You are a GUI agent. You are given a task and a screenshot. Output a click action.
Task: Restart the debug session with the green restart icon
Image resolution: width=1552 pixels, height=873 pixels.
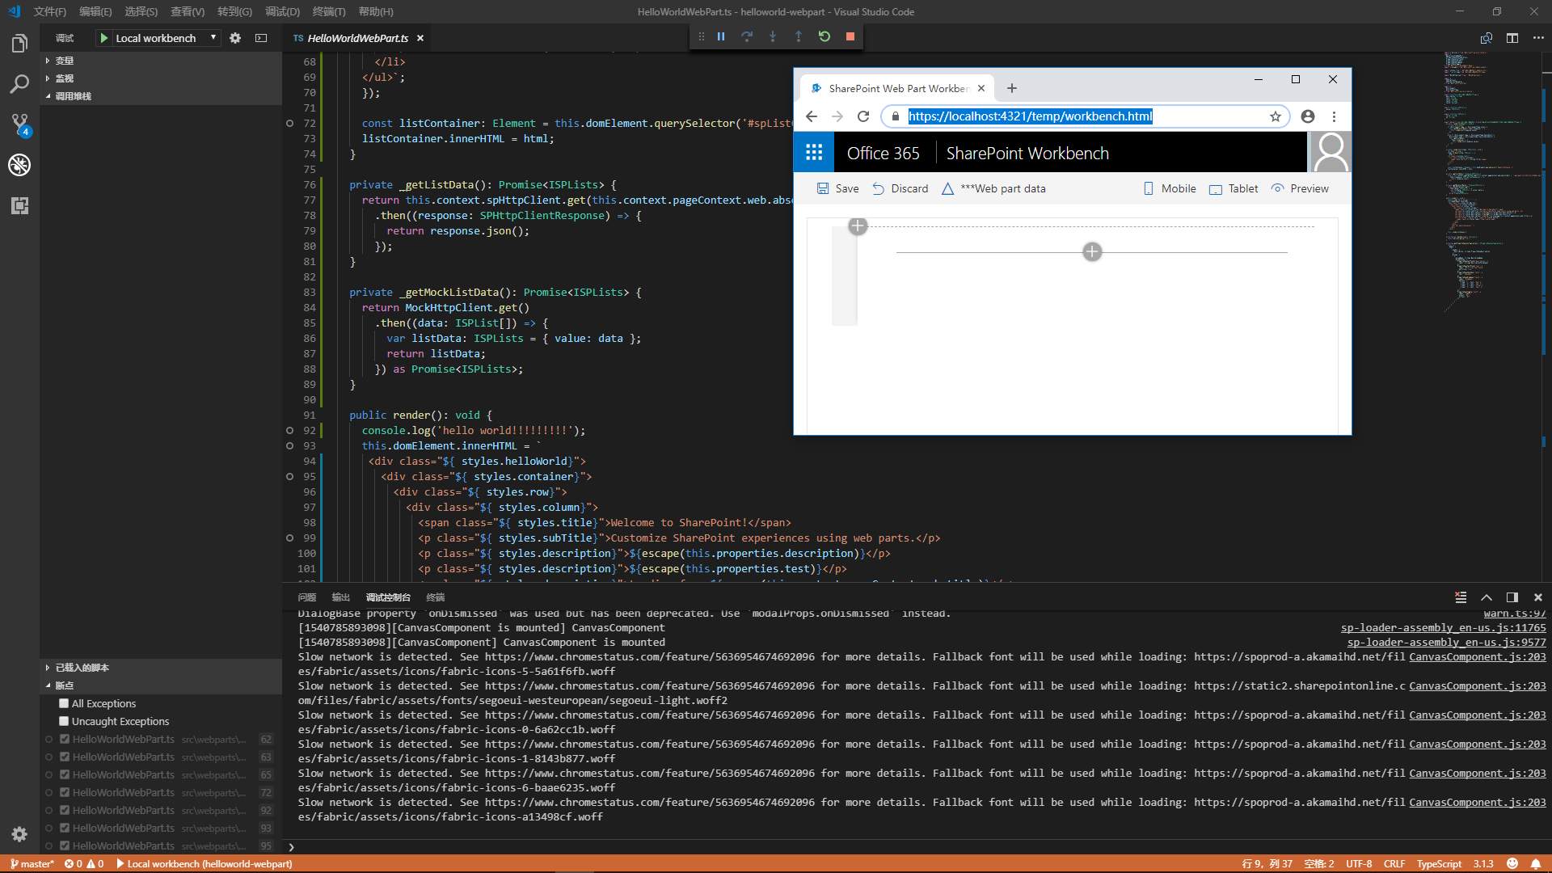point(824,36)
